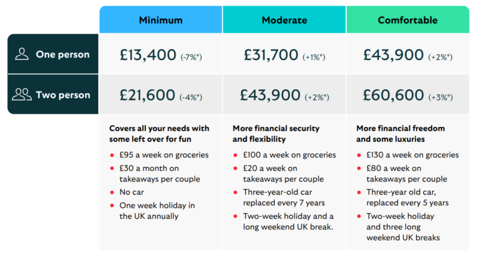Screen dimensions: 477x256
Task: Click the Two person row label
Action: click(63, 95)
